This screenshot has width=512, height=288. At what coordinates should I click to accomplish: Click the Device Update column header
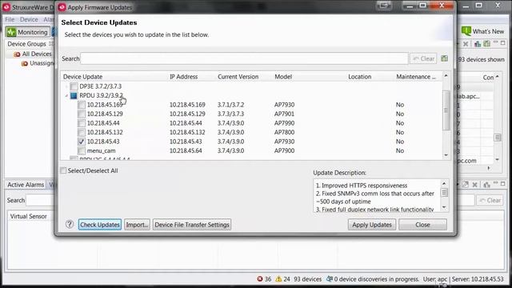coord(83,77)
